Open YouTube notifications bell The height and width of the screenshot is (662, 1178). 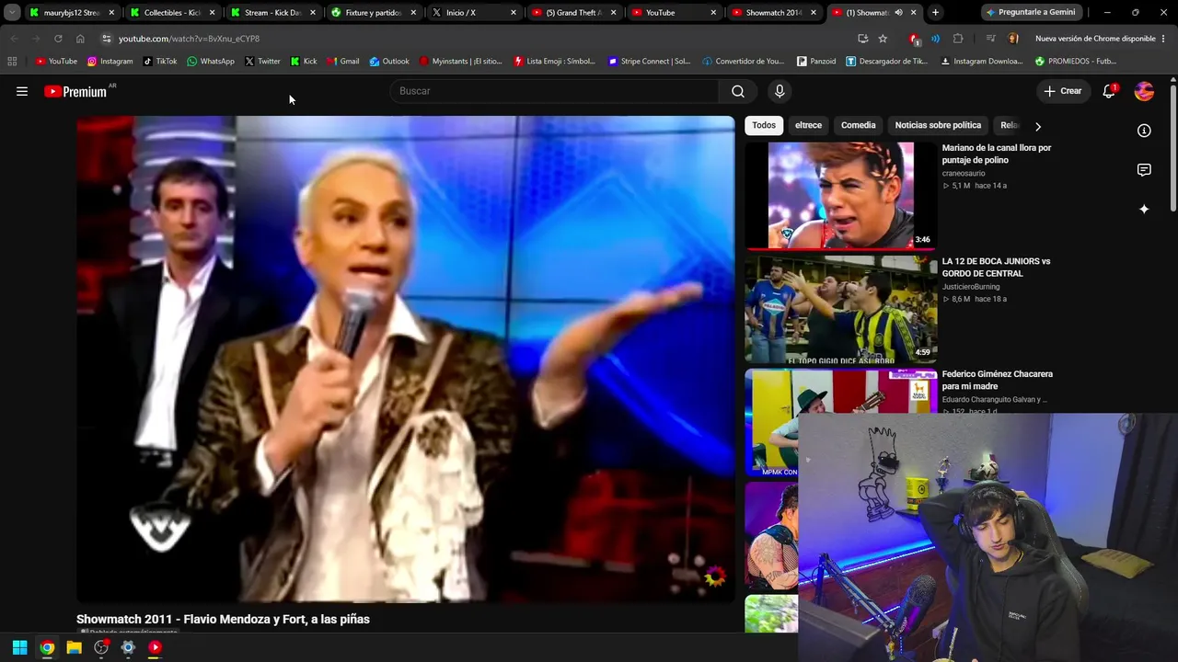[x=1109, y=91]
